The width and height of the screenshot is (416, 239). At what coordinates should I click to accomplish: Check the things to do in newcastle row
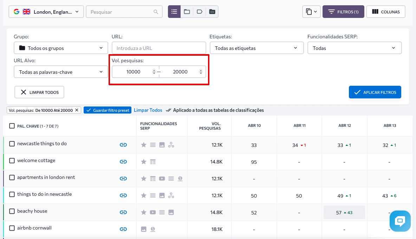pyautogui.click(x=12, y=194)
